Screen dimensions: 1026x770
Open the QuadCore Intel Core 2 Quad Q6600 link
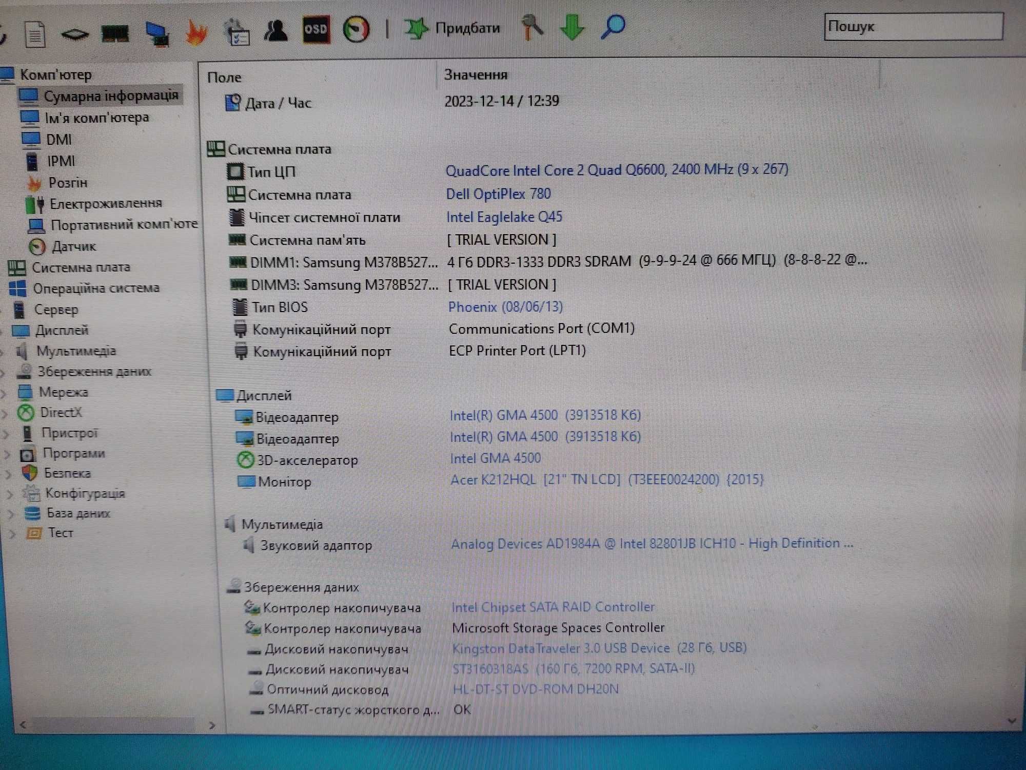point(617,170)
